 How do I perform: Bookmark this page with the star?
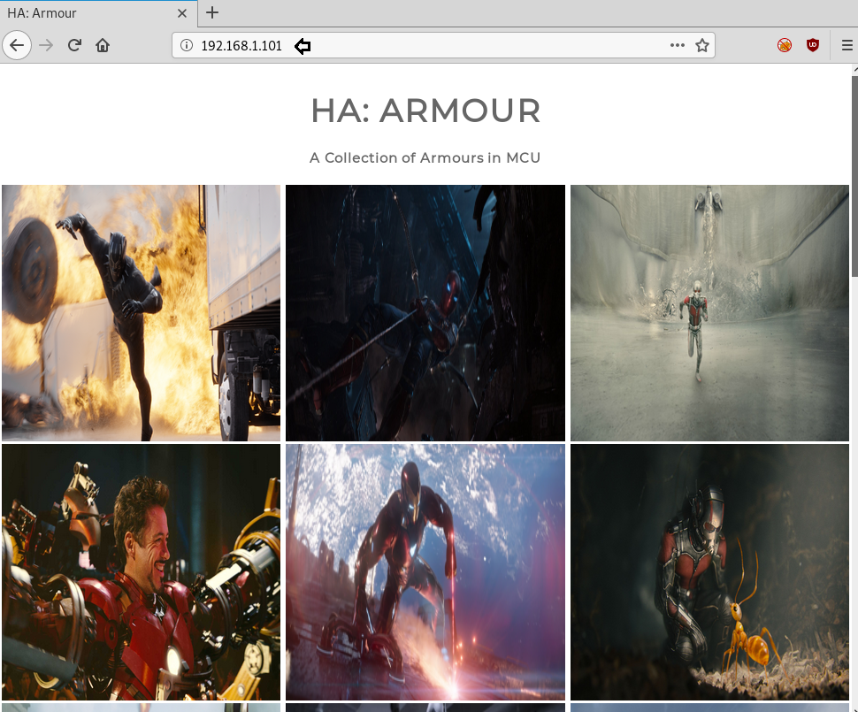[x=702, y=45]
